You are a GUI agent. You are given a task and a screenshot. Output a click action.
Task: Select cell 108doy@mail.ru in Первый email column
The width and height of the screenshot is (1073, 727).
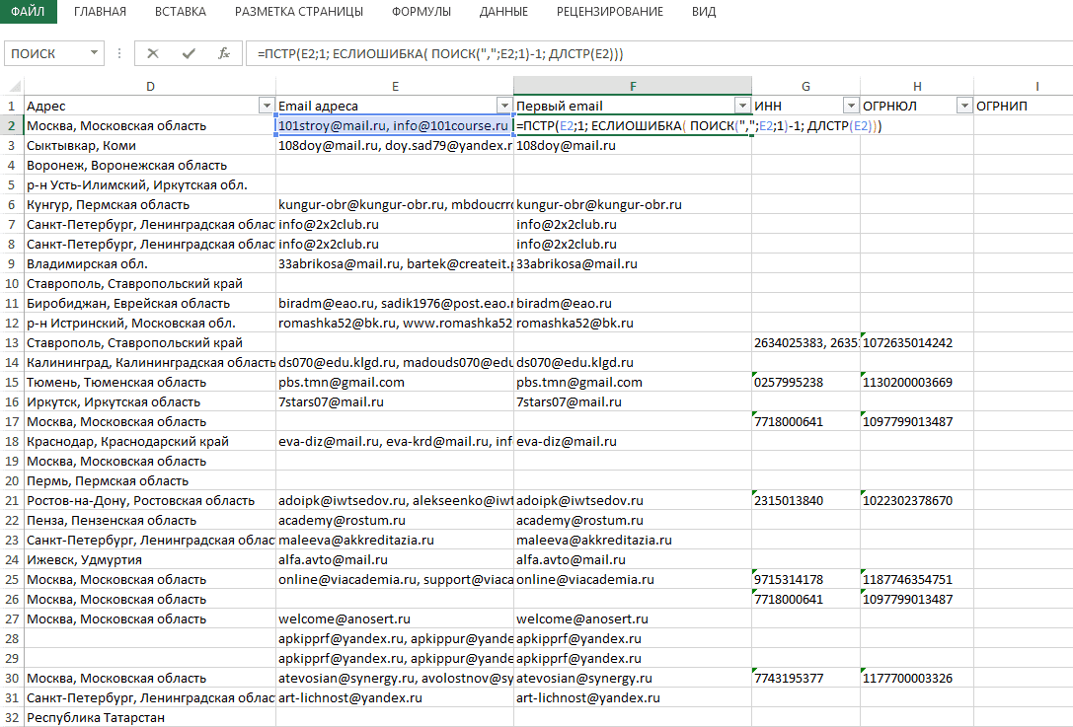633,146
